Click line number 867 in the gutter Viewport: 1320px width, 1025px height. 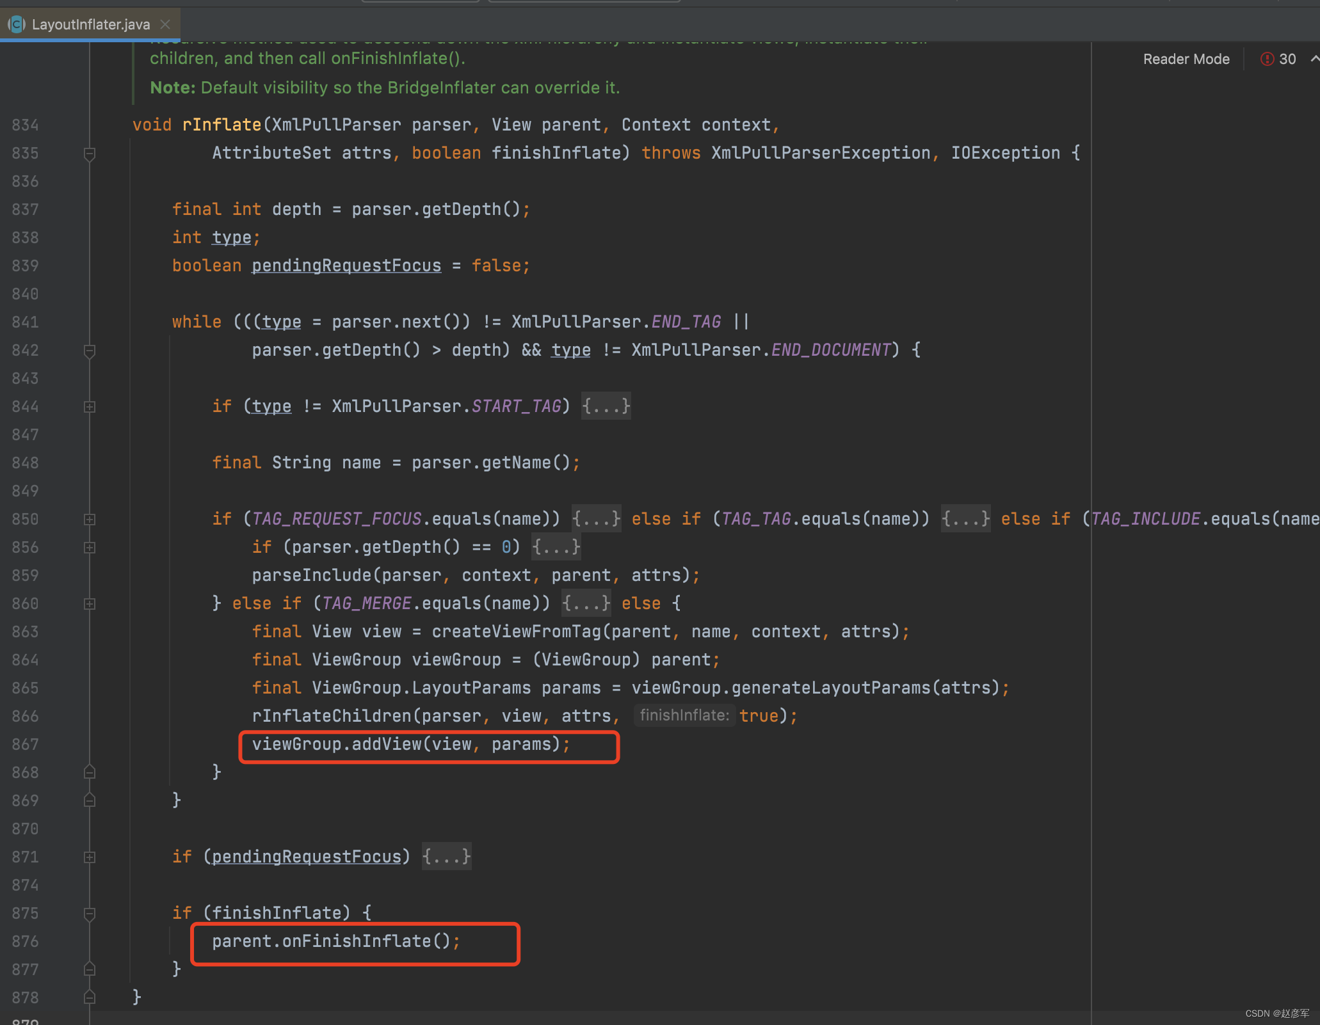pos(26,744)
